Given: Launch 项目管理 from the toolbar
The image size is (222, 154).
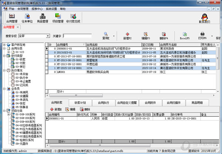Looking at the screenshot, I should (58, 18).
